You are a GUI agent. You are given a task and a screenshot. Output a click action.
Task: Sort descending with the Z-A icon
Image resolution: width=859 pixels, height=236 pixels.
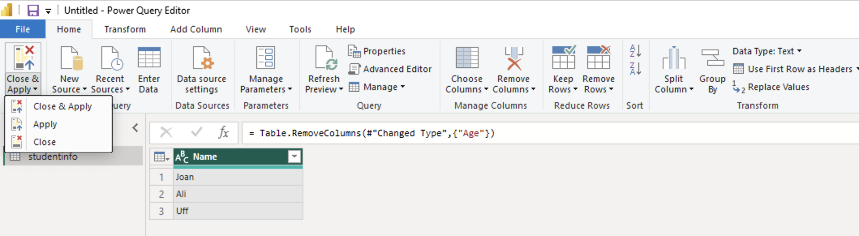pyautogui.click(x=635, y=69)
